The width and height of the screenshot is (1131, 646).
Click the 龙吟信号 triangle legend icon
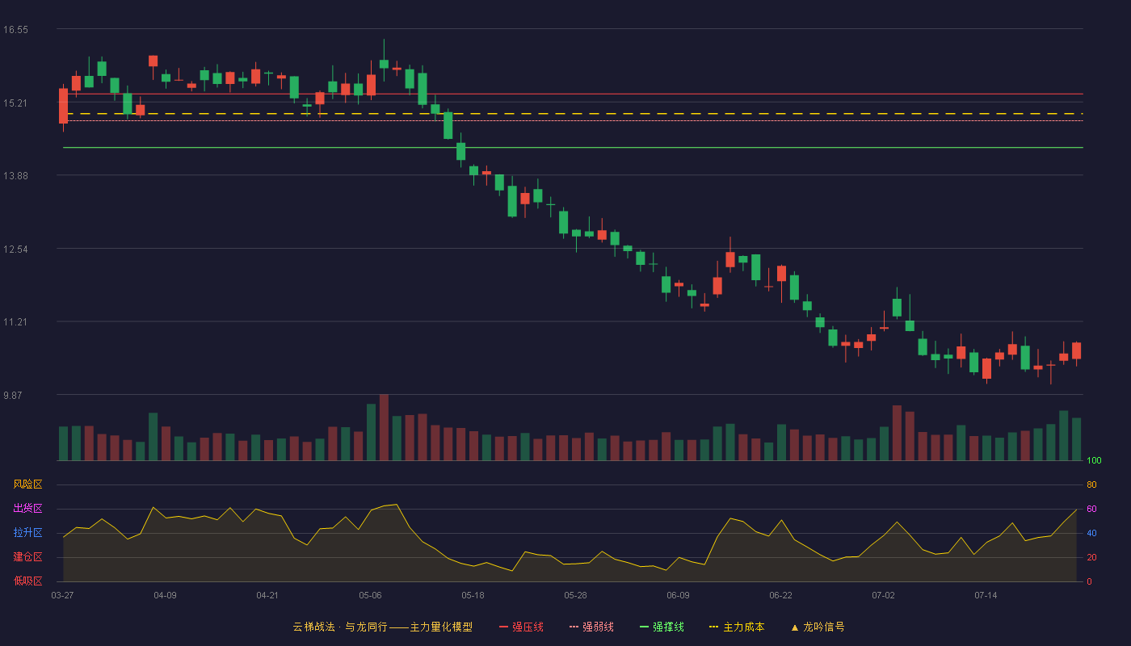pos(795,627)
